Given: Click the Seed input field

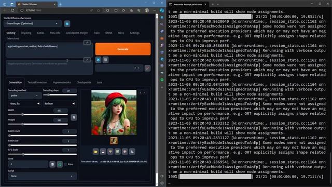Looking at the screenshot, I should pyautogui.click(x=28, y=164).
